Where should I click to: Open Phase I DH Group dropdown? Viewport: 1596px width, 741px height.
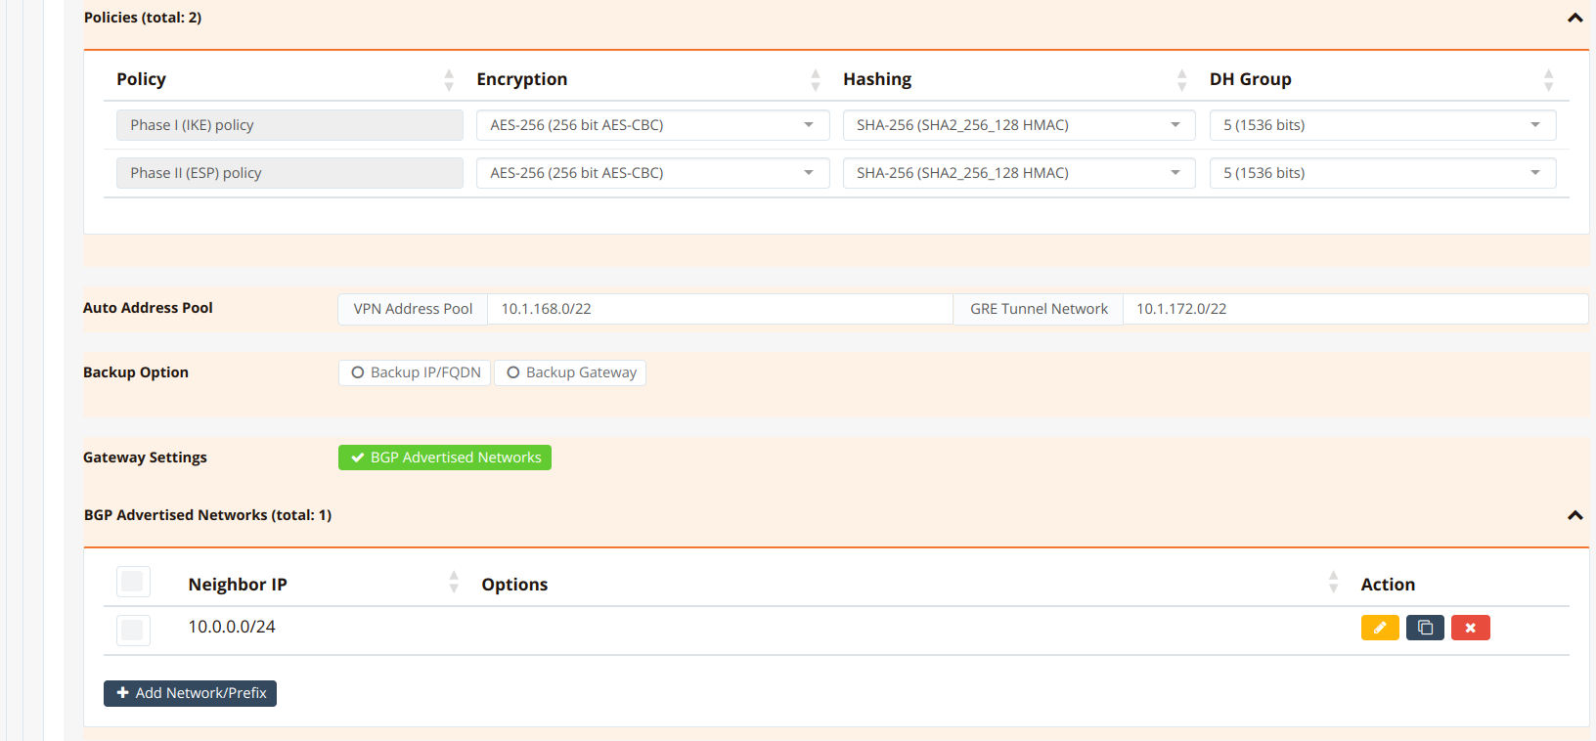pos(1383,125)
